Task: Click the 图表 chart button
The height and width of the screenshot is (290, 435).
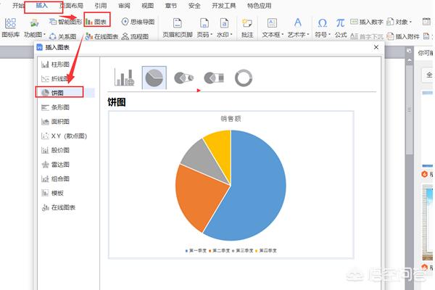Action: point(96,22)
